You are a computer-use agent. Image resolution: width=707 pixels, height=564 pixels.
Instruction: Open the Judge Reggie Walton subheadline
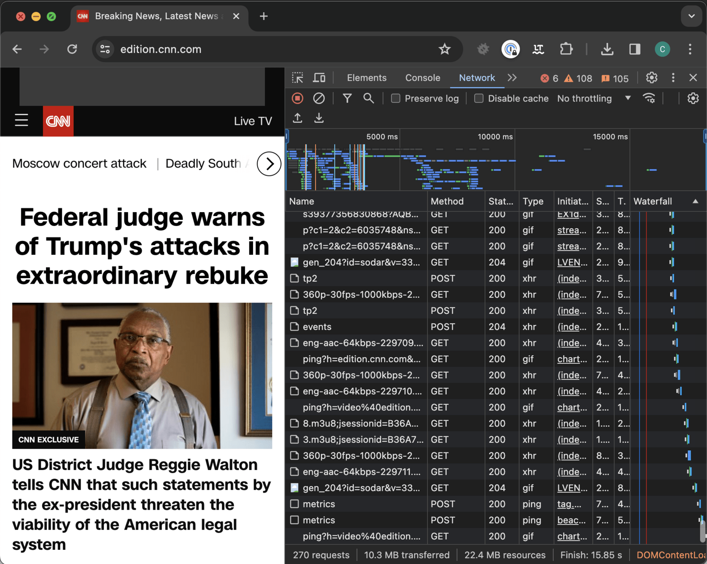click(142, 505)
